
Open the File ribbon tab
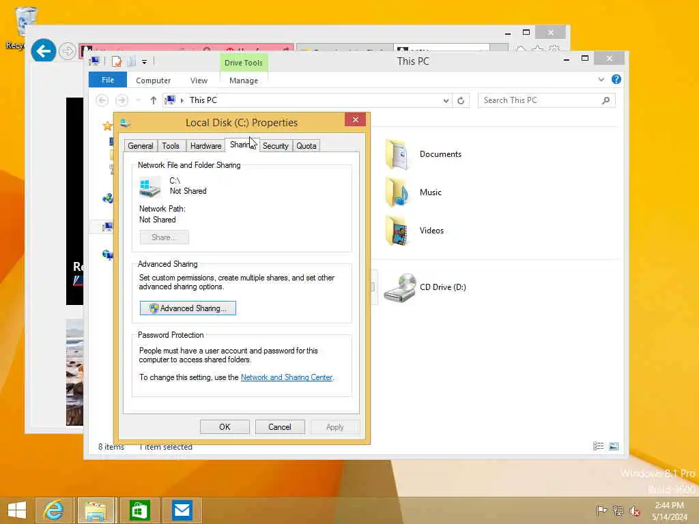coord(108,80)
